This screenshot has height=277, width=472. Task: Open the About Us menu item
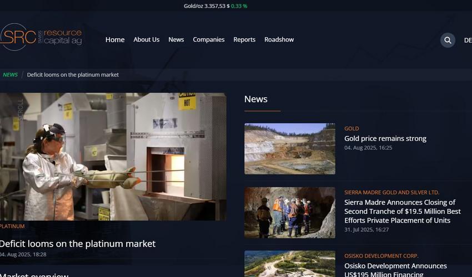pos(146,39)
